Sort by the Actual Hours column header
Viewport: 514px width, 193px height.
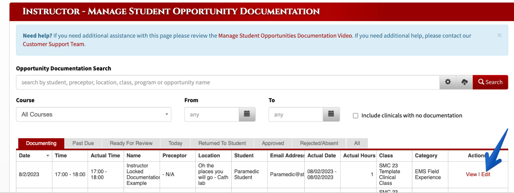tap(358, 155)
